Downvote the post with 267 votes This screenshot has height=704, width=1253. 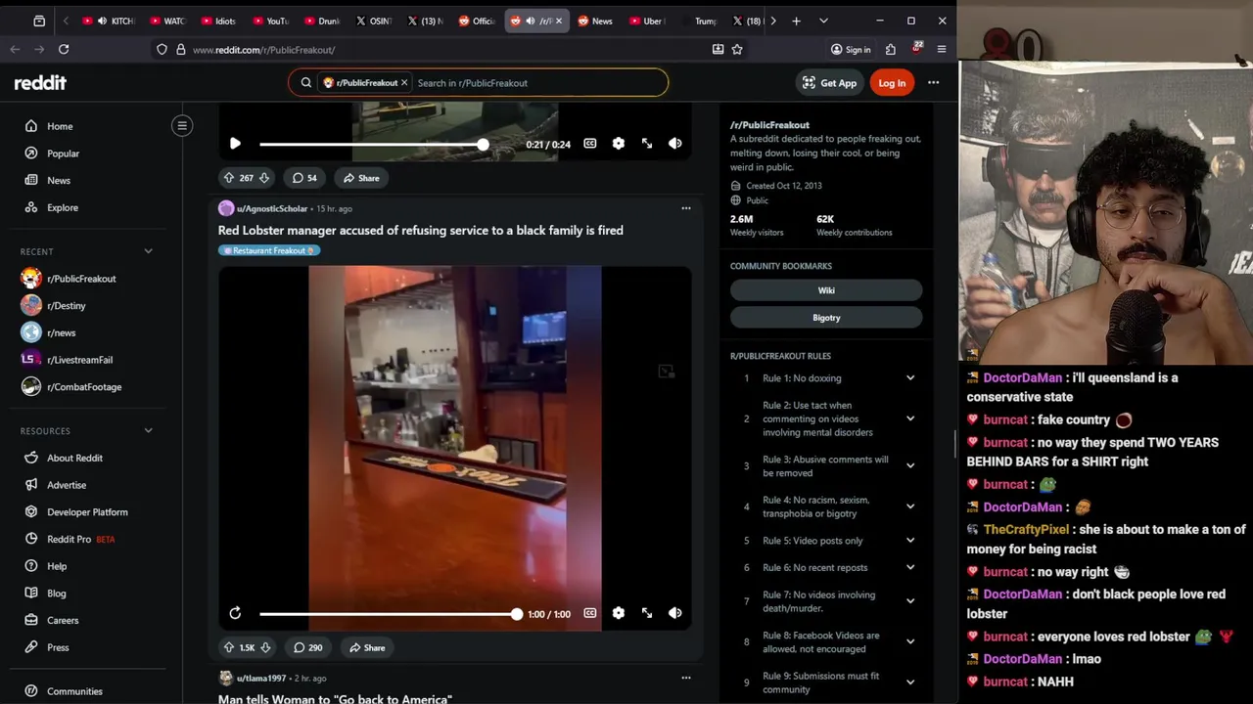point(264,178)
